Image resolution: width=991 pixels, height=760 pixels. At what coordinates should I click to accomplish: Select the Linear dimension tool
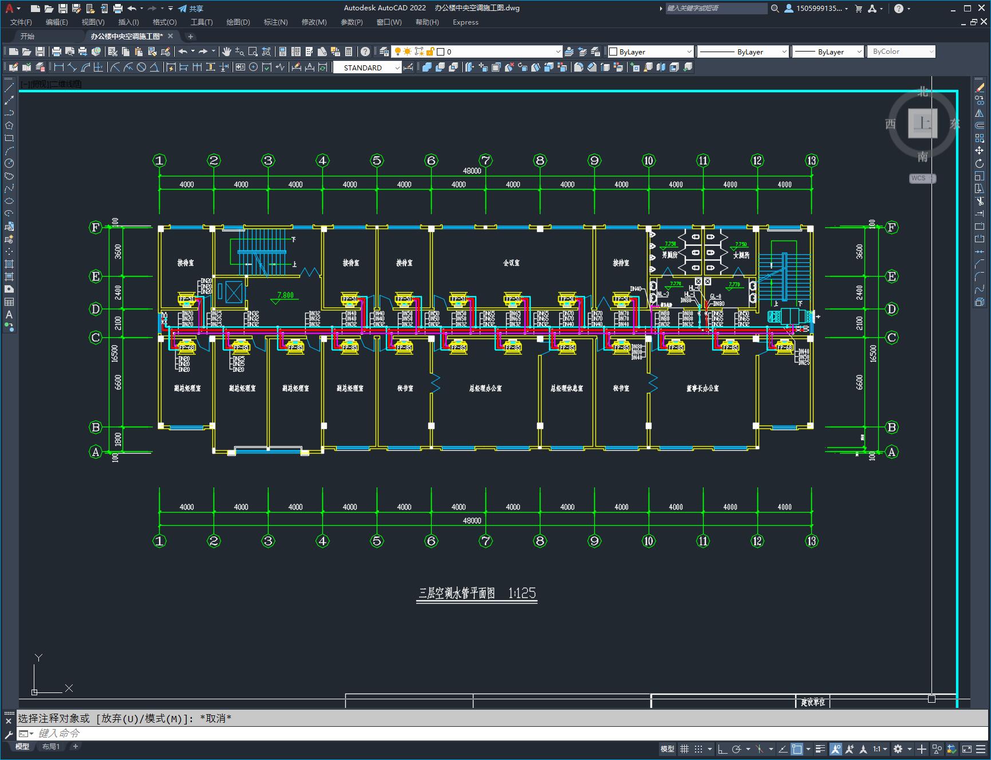pos(58,68)
